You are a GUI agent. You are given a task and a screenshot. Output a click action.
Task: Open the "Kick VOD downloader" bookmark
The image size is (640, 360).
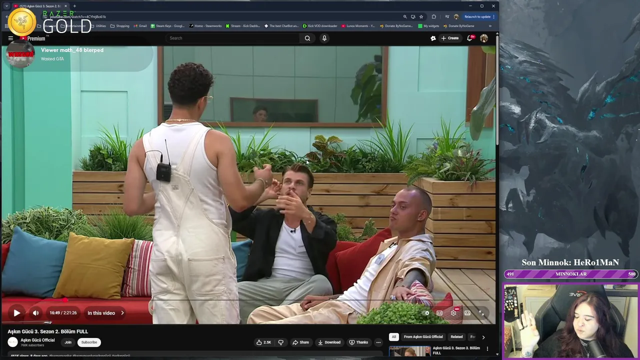click(x=320, y=26)
